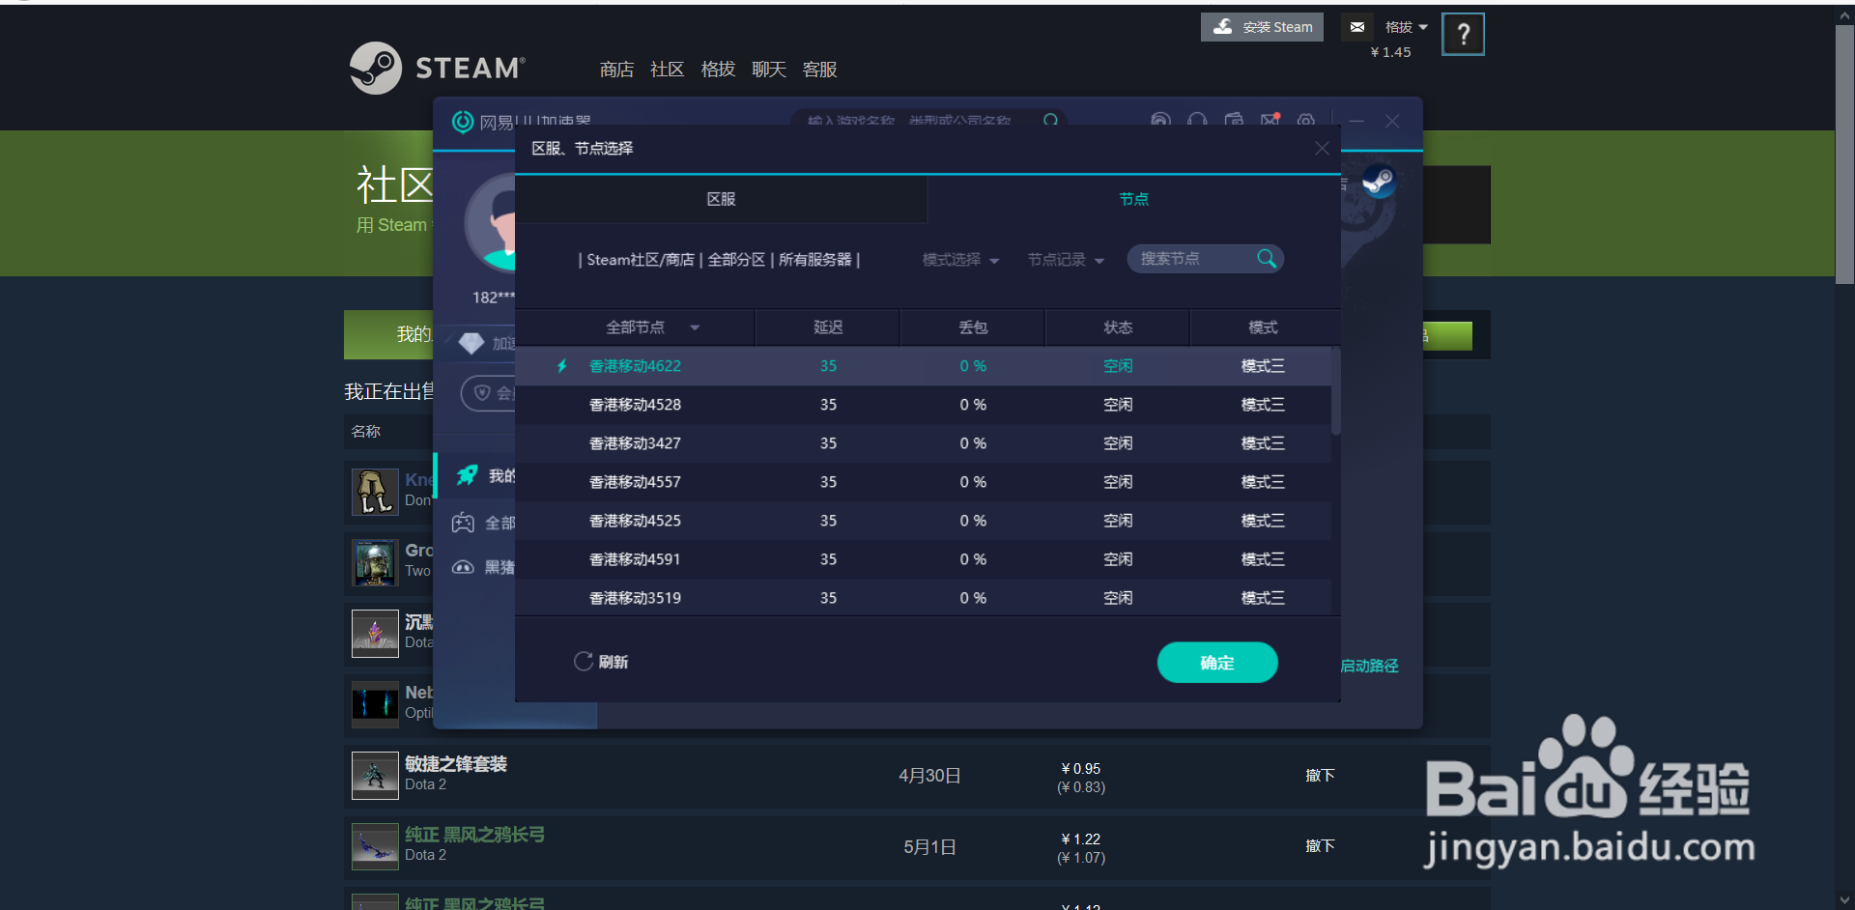
Task: Open the wallet icon in UU title bar
Action: tap(1234, 121)
